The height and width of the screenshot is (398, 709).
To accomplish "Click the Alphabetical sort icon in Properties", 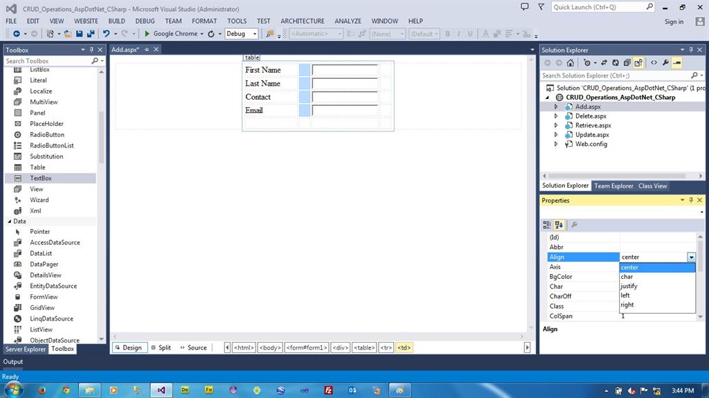I will [x=559, y=225].
